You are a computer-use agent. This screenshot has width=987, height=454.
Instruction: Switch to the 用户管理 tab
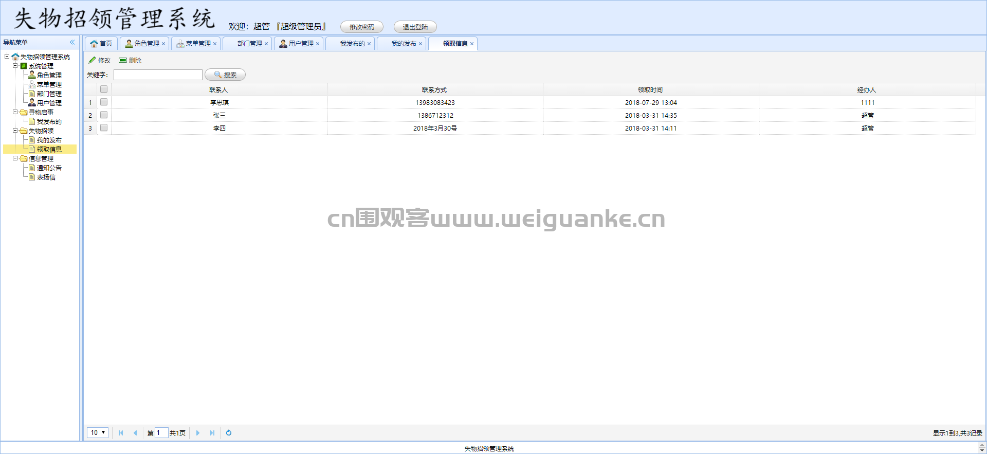(298, 44)
